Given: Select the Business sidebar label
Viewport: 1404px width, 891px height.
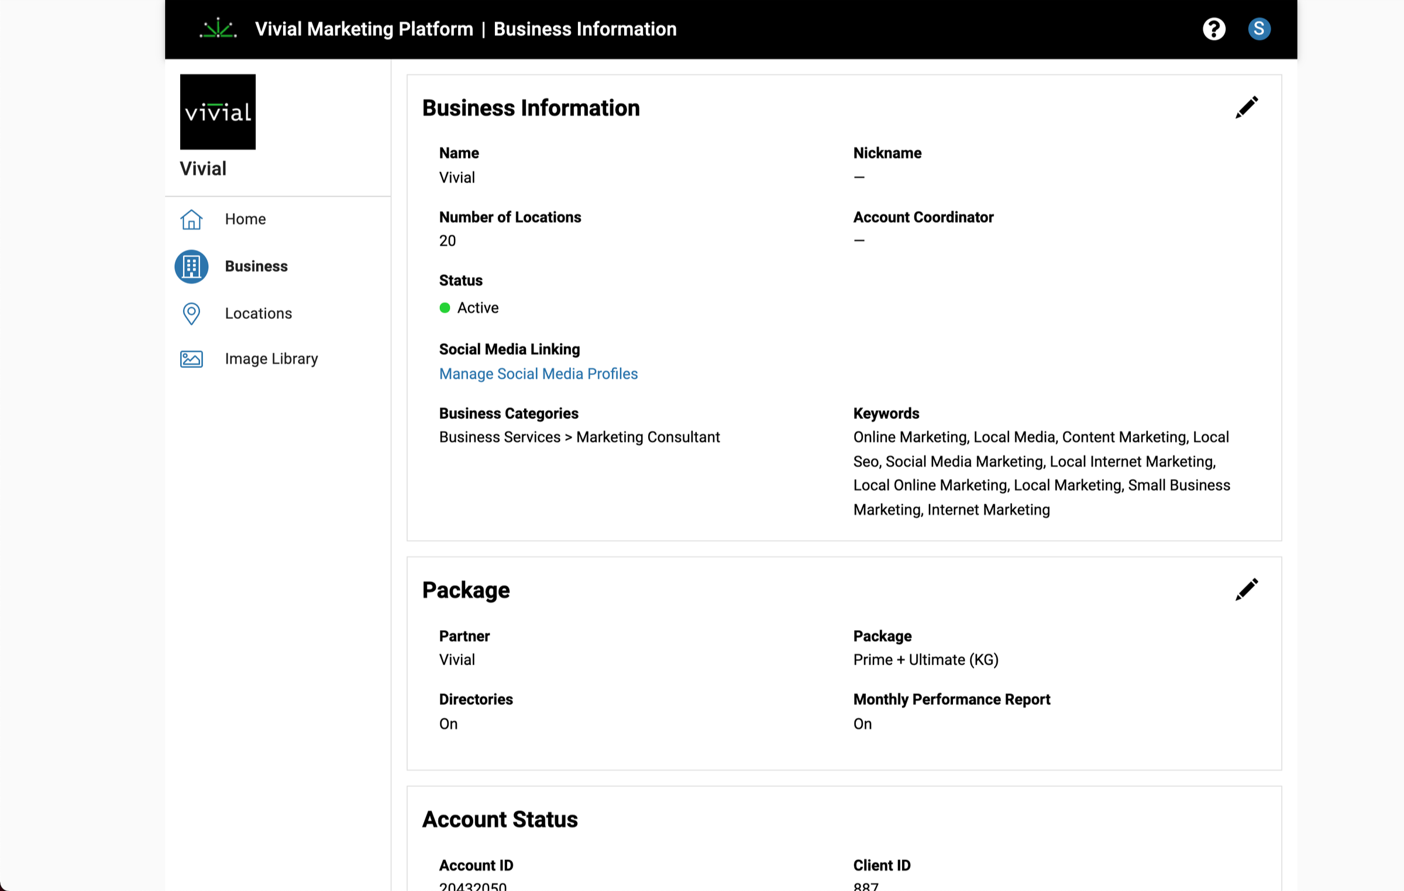Looking at the screenshot, I should tap(256, 267).
